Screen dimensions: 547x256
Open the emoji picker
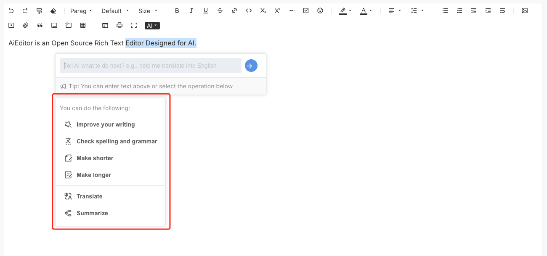pos(320,11)
